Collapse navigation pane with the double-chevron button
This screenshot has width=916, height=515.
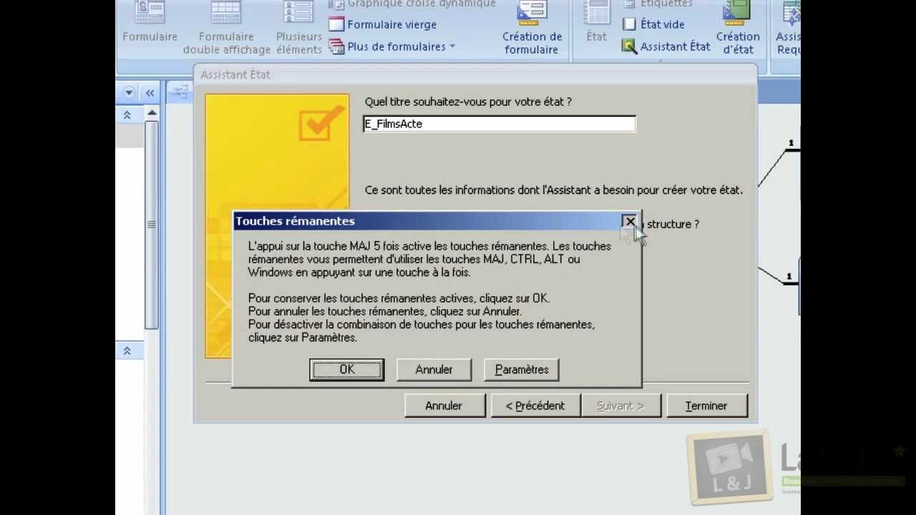tap(150, 92)
